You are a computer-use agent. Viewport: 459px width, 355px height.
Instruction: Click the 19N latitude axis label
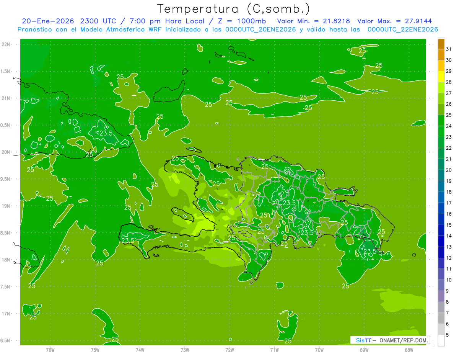coord(7,206)
